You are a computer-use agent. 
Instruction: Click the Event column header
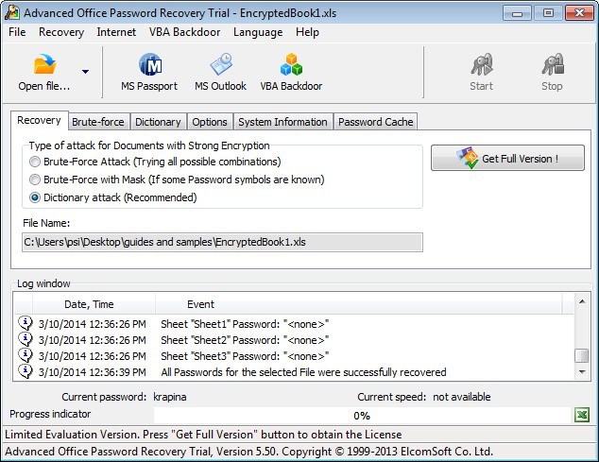click(x=359, y=304)
